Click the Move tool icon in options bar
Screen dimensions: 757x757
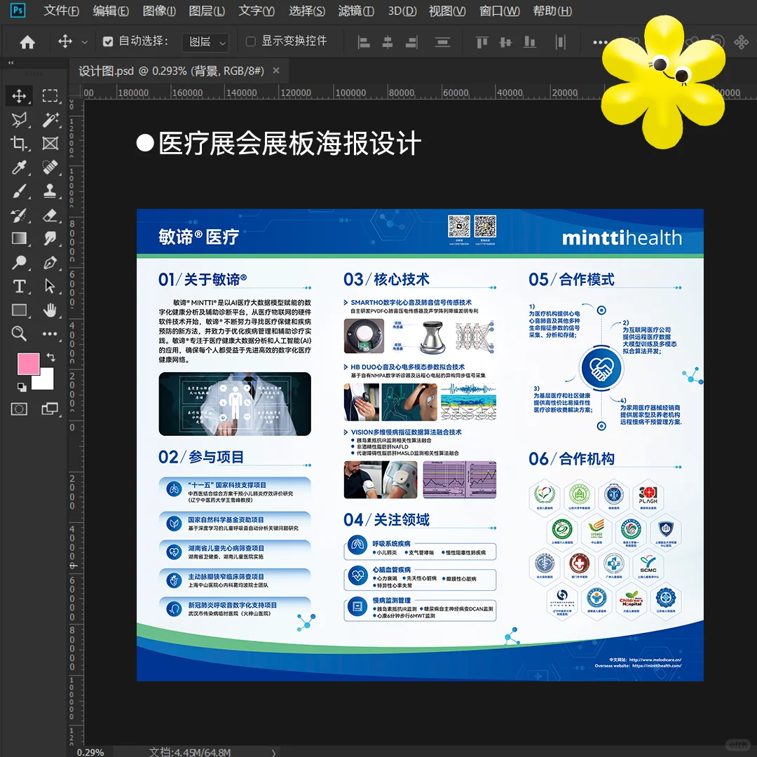(x=65, y=41)
